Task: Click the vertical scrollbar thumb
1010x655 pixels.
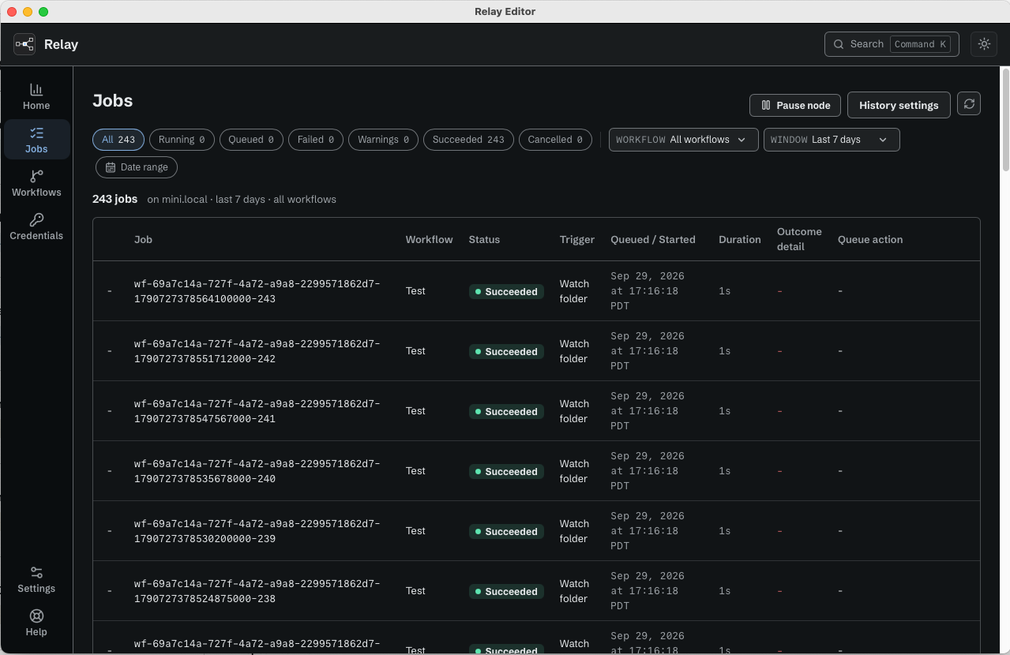Action: [1005, 118]
